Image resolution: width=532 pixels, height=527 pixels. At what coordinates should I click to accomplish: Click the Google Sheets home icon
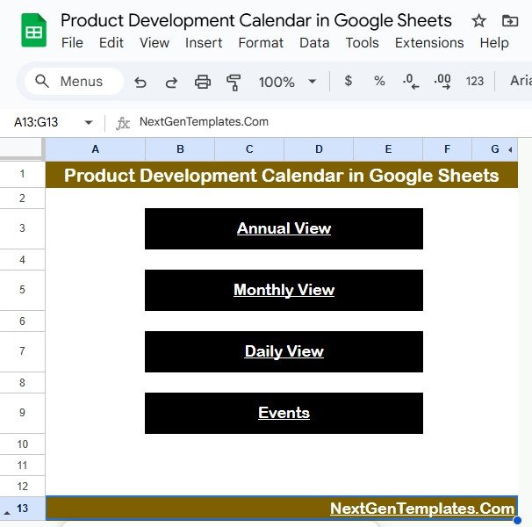[x=33, y=32]
